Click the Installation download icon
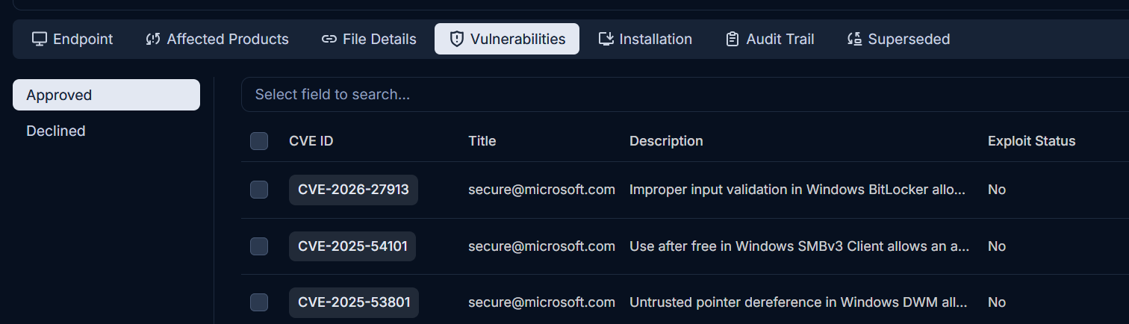 [606, 39]
